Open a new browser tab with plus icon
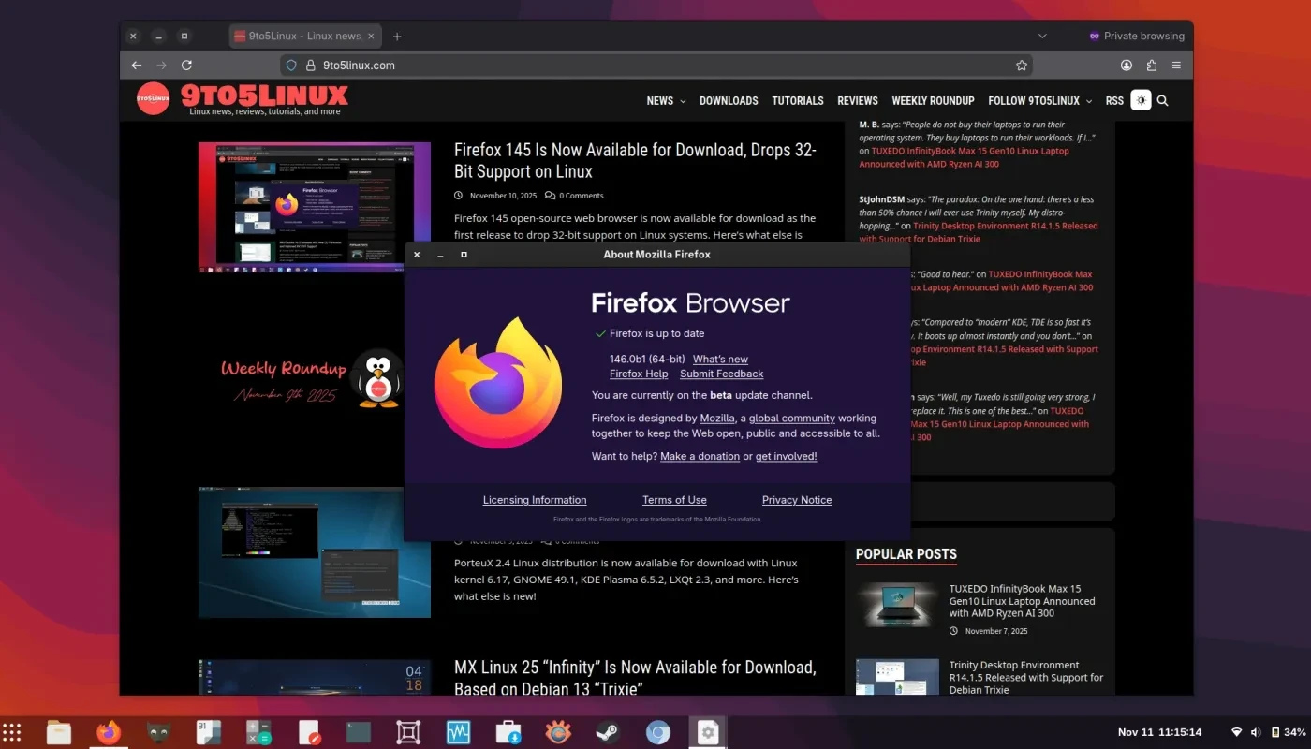 (397, 36)
